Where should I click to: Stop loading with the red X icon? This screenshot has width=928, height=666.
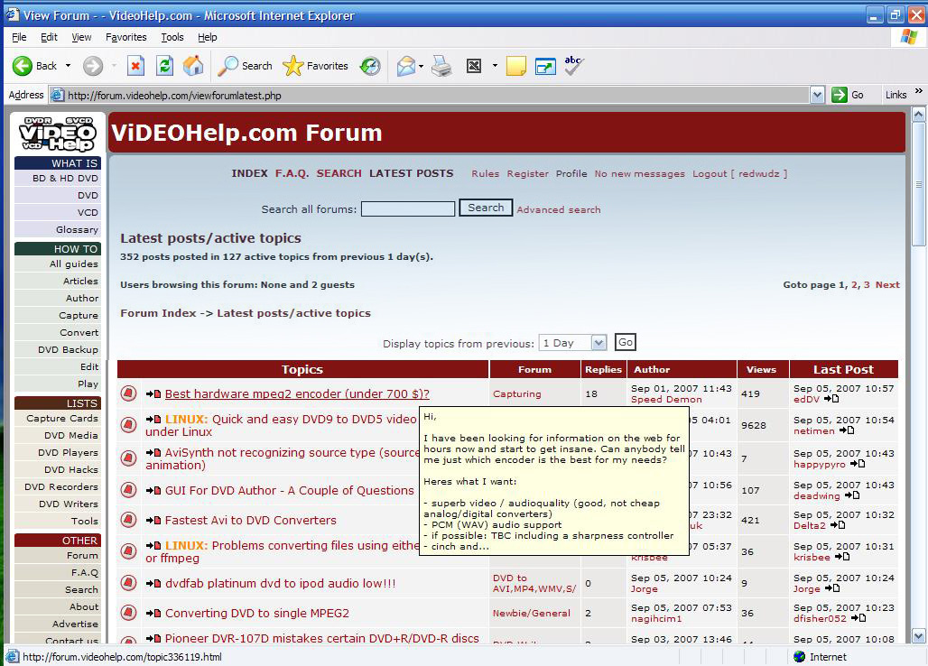[136, 66]
